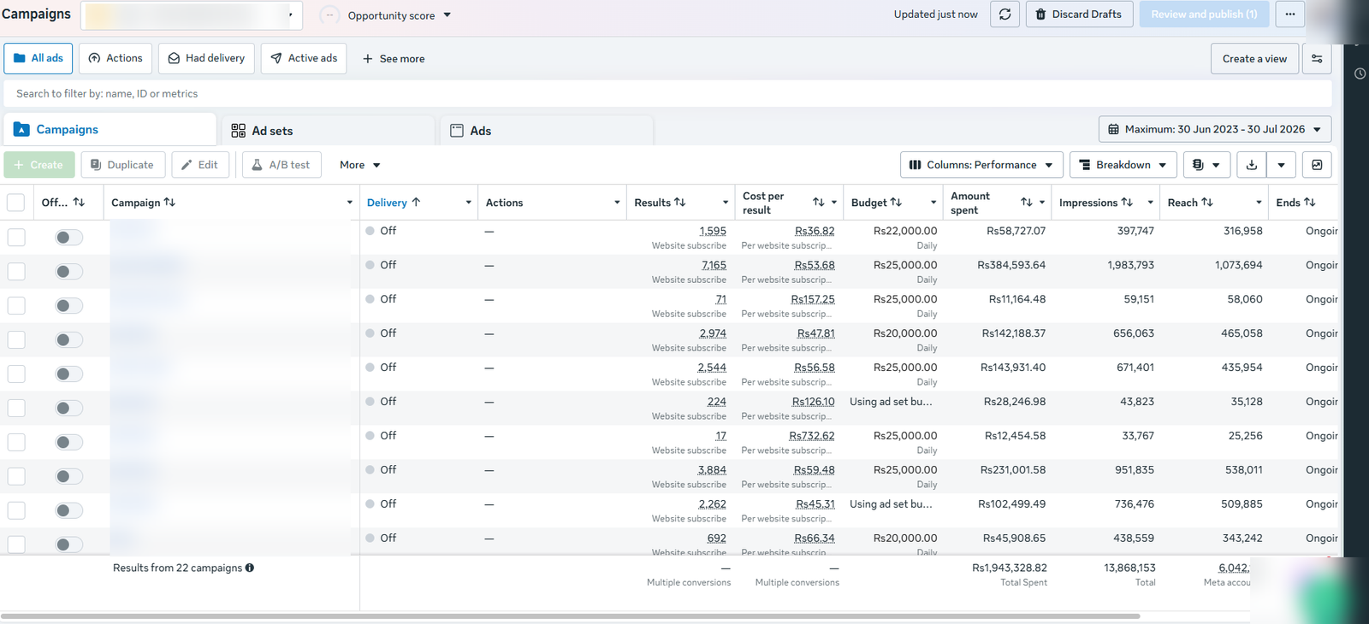Viewport: 1369px width, 624px height.
Task: Click the green Create button
Action: (x=39, y=165)
